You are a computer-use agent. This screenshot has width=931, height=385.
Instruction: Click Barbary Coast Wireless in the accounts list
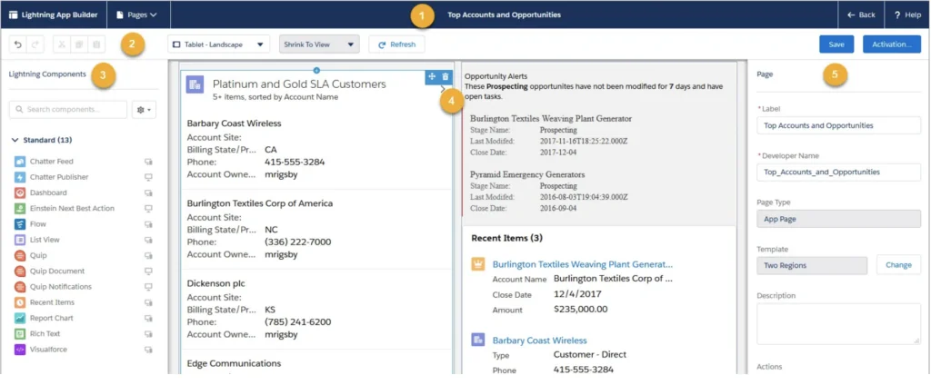tap(234, 123)
